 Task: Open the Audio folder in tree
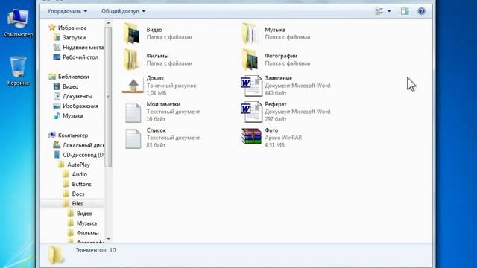pyautogui.click(x=80, y=174)
